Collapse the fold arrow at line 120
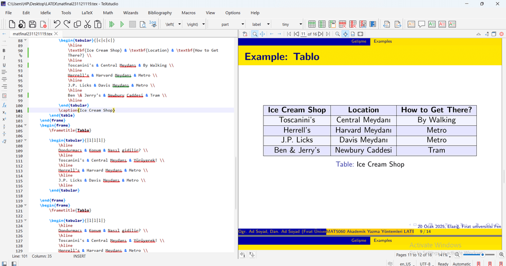 tap(26, 205)
